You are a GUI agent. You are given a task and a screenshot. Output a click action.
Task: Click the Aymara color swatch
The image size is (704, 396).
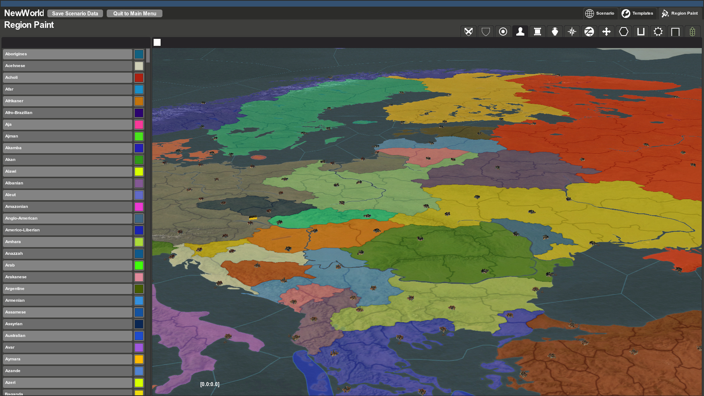tap(139, 359)
